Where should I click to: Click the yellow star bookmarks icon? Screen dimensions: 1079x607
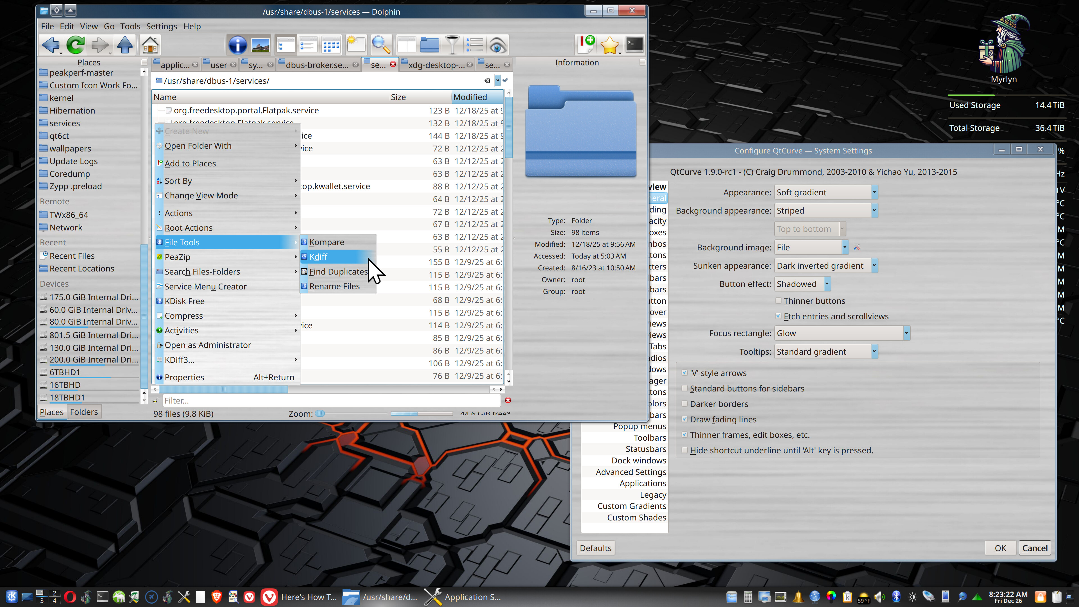(x=609, y=45)
